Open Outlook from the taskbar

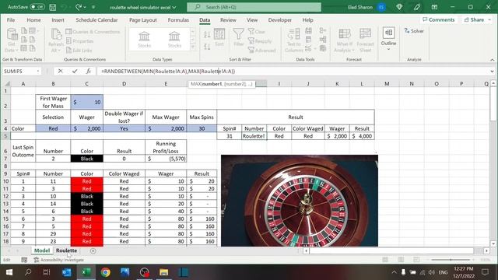click(x=67, y=272)
